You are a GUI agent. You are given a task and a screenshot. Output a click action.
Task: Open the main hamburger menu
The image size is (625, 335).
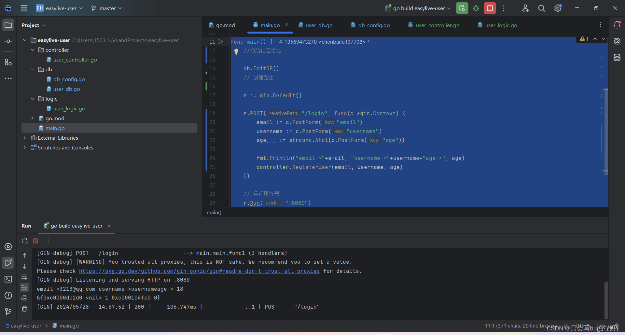tap(24, 8)
